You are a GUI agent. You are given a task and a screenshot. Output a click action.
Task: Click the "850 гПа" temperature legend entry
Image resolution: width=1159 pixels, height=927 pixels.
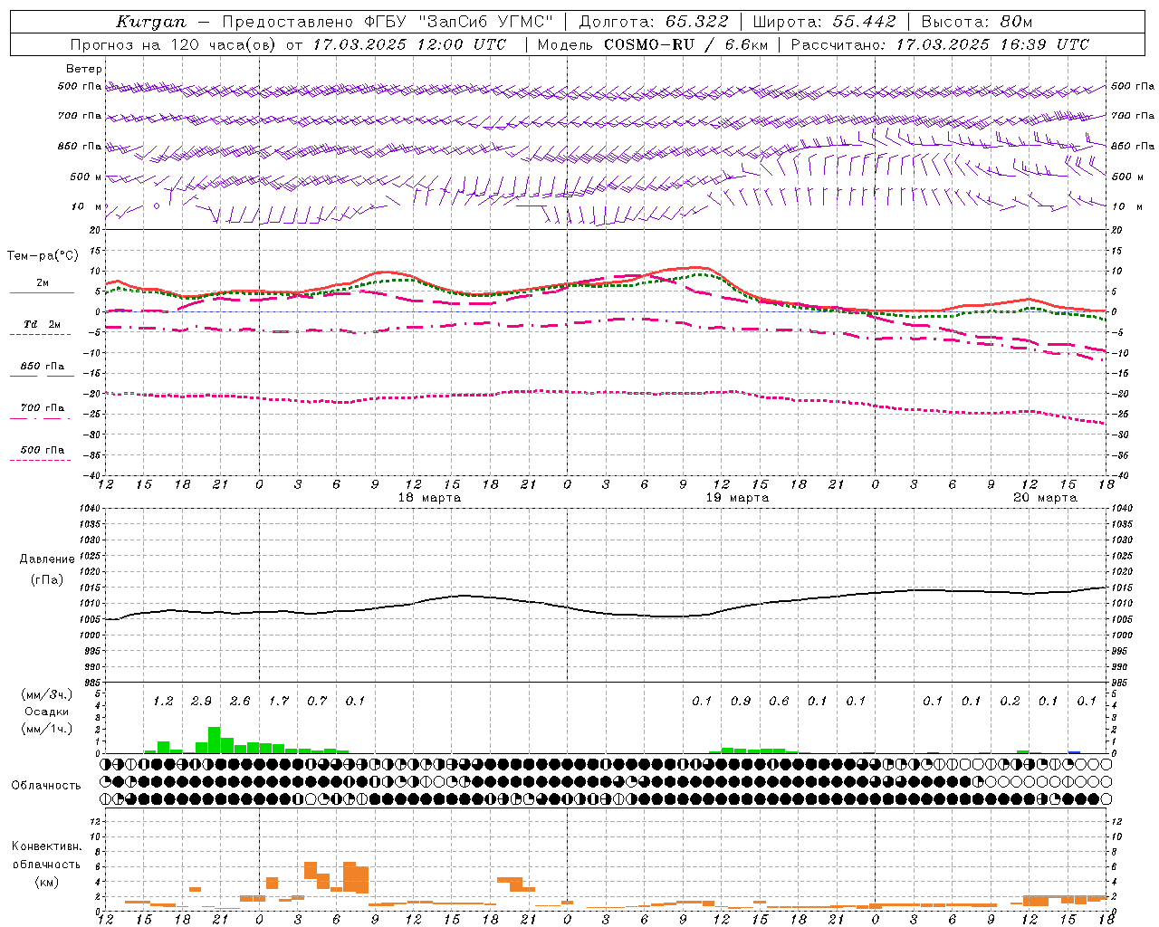coord(42,367)
